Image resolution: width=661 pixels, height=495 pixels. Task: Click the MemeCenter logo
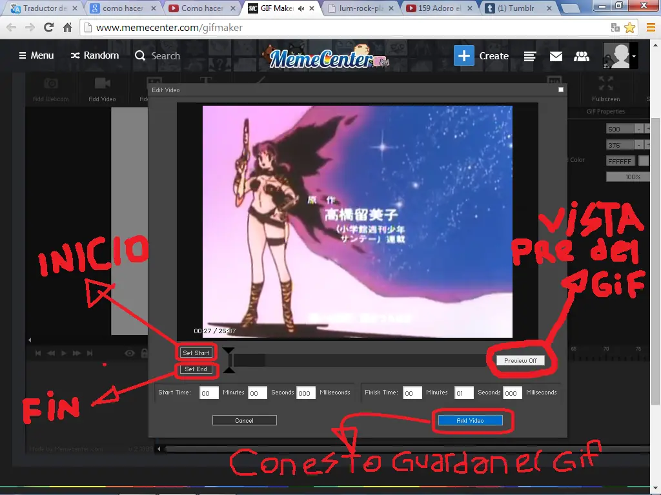pyautogui.click(x=325, y=57)
